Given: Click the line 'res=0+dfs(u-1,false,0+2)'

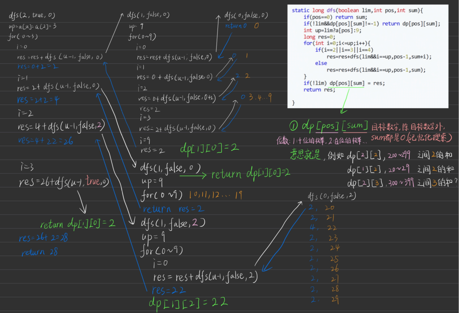Looking at the screenshot, I should coord(176,98).
